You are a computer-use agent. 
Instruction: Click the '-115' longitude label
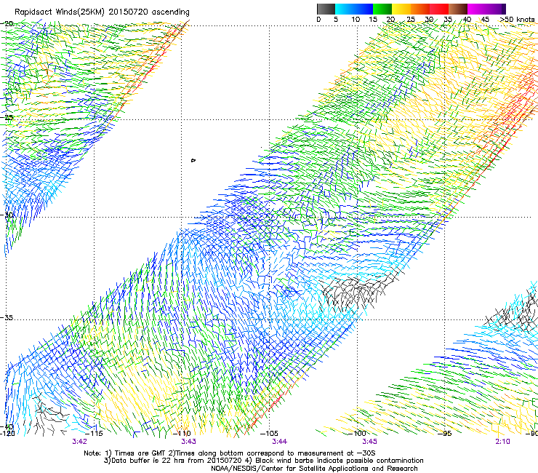95,433
